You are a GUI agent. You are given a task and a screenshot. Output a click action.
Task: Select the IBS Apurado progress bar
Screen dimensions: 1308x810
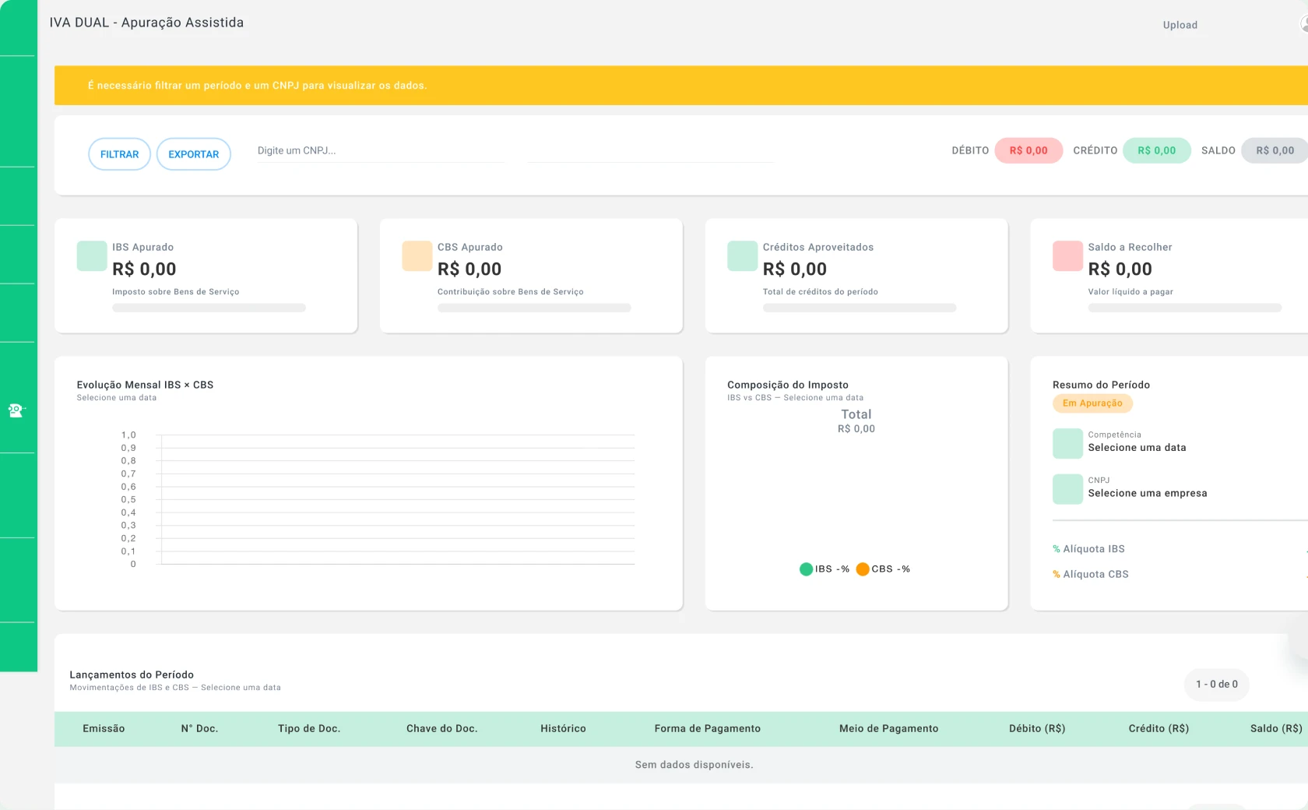[x=209, y=308]
